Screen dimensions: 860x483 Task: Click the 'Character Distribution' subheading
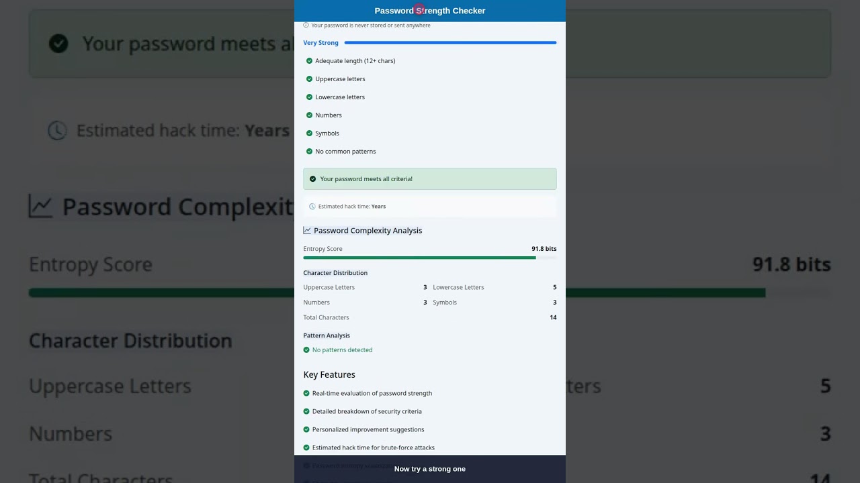point(335,273)
